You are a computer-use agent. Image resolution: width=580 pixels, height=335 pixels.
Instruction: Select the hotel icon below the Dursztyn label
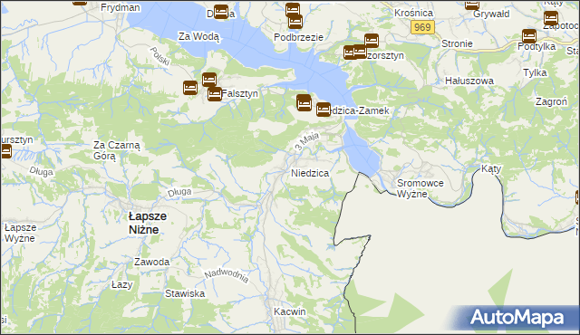5,151
